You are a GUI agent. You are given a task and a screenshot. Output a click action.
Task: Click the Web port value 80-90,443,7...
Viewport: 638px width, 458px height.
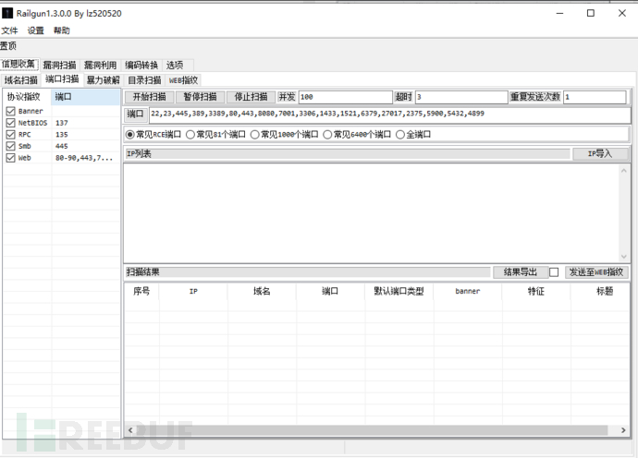coord(84,158)
